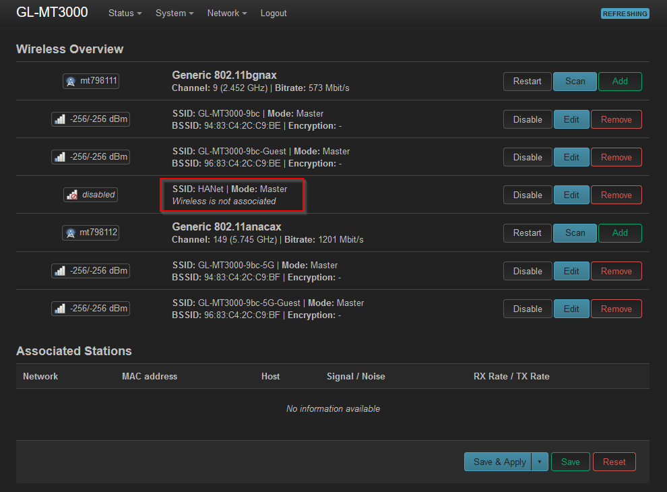Disable the GL-MT3000-9bc-5G-Guest network

[x=527, y=309]
